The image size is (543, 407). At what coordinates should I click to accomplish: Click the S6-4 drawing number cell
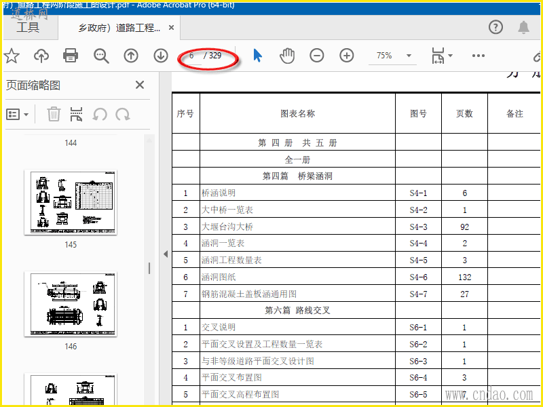coord(418,378)
